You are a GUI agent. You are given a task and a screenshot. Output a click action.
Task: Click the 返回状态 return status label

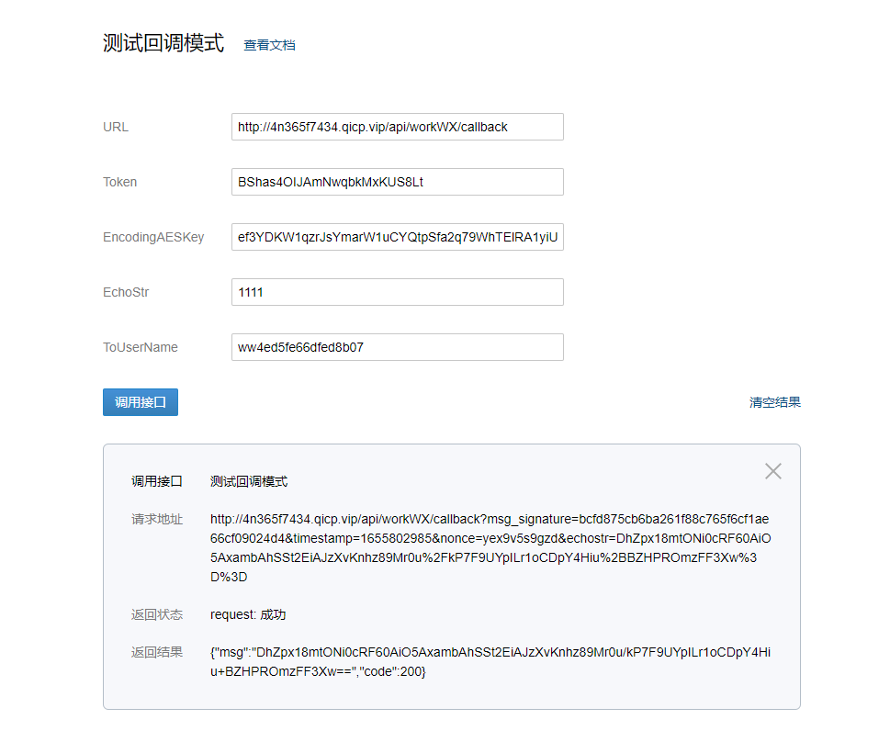(157, 614)
